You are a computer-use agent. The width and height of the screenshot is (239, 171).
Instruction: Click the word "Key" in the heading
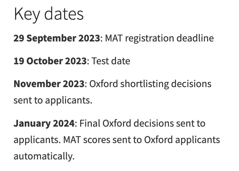point(25,14)
